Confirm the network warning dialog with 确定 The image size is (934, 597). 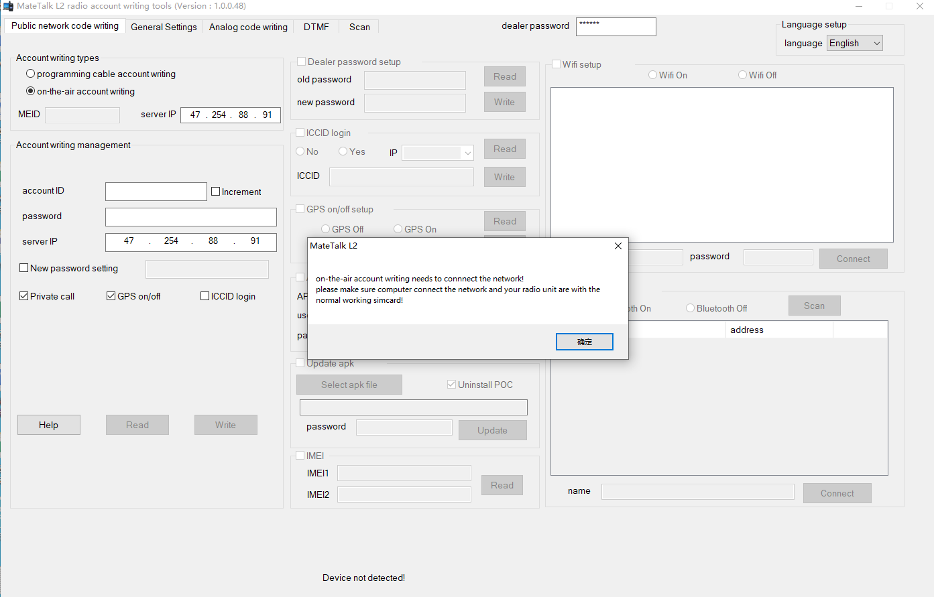tap(584, 342)
